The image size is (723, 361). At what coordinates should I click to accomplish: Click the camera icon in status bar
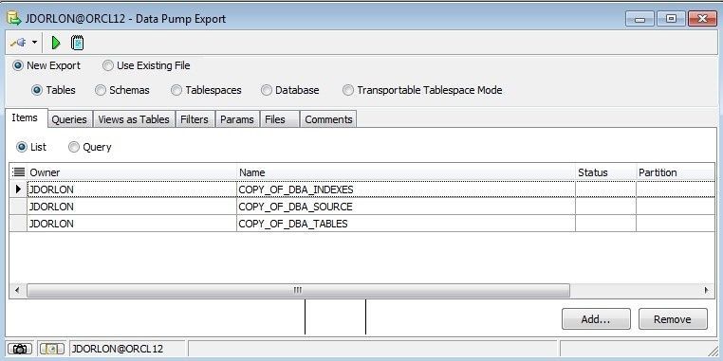pyautogui.click(x=20, y=349)
